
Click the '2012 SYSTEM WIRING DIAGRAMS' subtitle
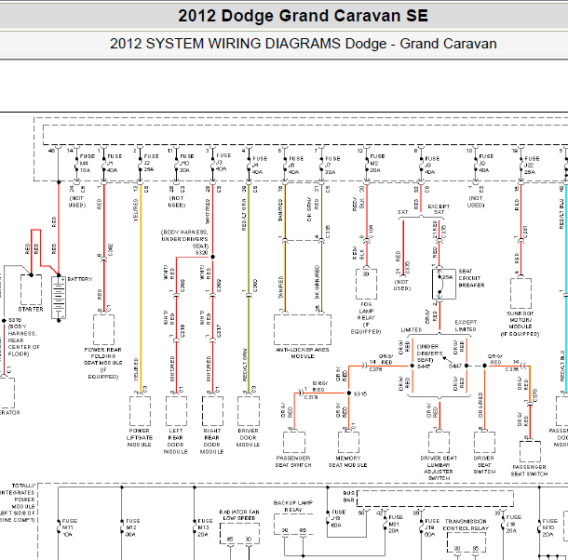pyautogui.click(x=225, y=44)
